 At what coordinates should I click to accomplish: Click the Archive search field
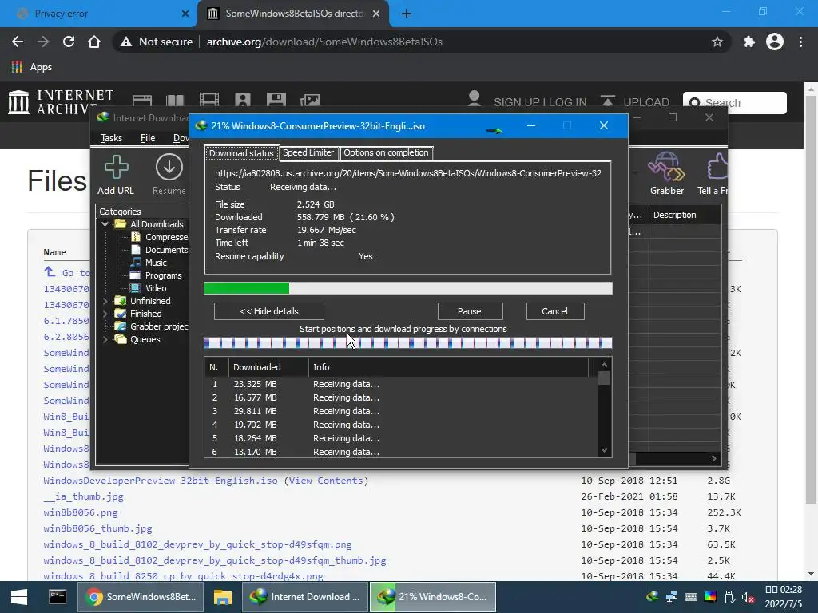(735, 103)
